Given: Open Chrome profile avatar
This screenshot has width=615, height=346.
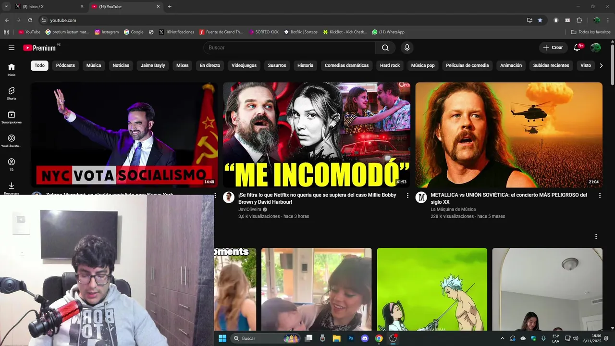Looking at the screenshot, I should pyautogui.click(x=596, y=20).
